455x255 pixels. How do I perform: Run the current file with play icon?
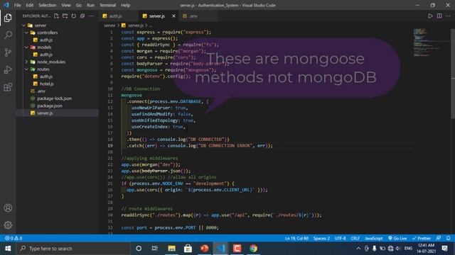pyautogui.click(x=430, y=16)
